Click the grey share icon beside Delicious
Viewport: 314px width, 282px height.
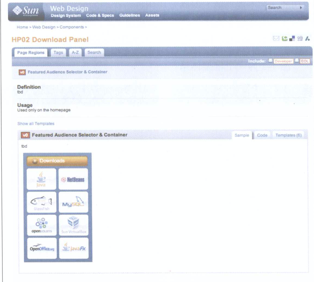click(x=300, y=39)
